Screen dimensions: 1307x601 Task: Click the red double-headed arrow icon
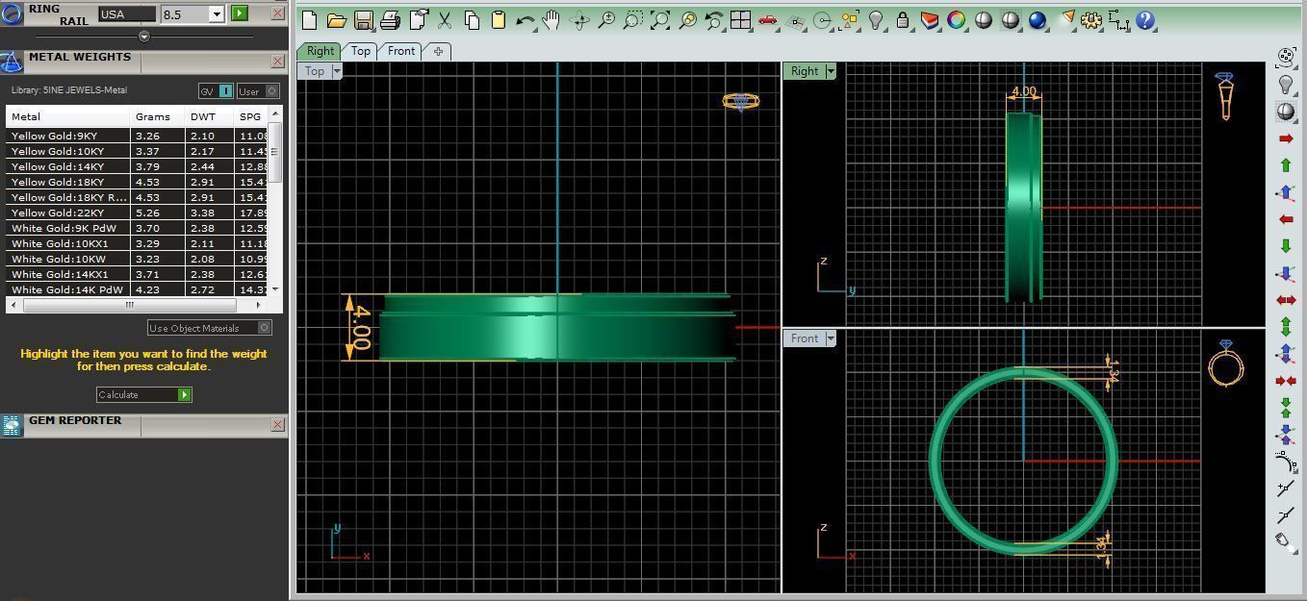click(1286, 300)
